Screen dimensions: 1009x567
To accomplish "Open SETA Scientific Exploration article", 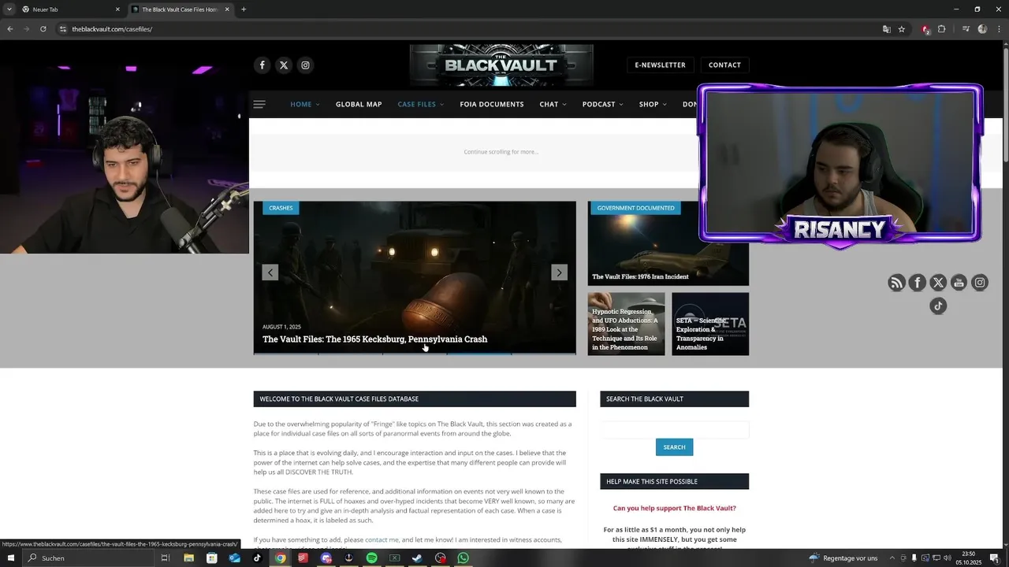I will click(x=700, y=334).
